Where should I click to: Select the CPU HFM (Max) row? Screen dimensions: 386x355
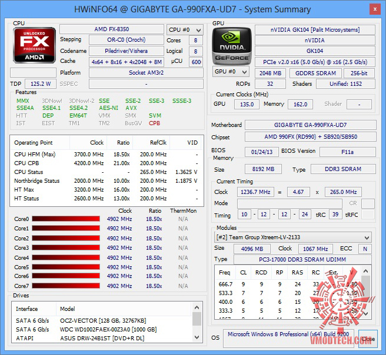click(x=107, y=155)
